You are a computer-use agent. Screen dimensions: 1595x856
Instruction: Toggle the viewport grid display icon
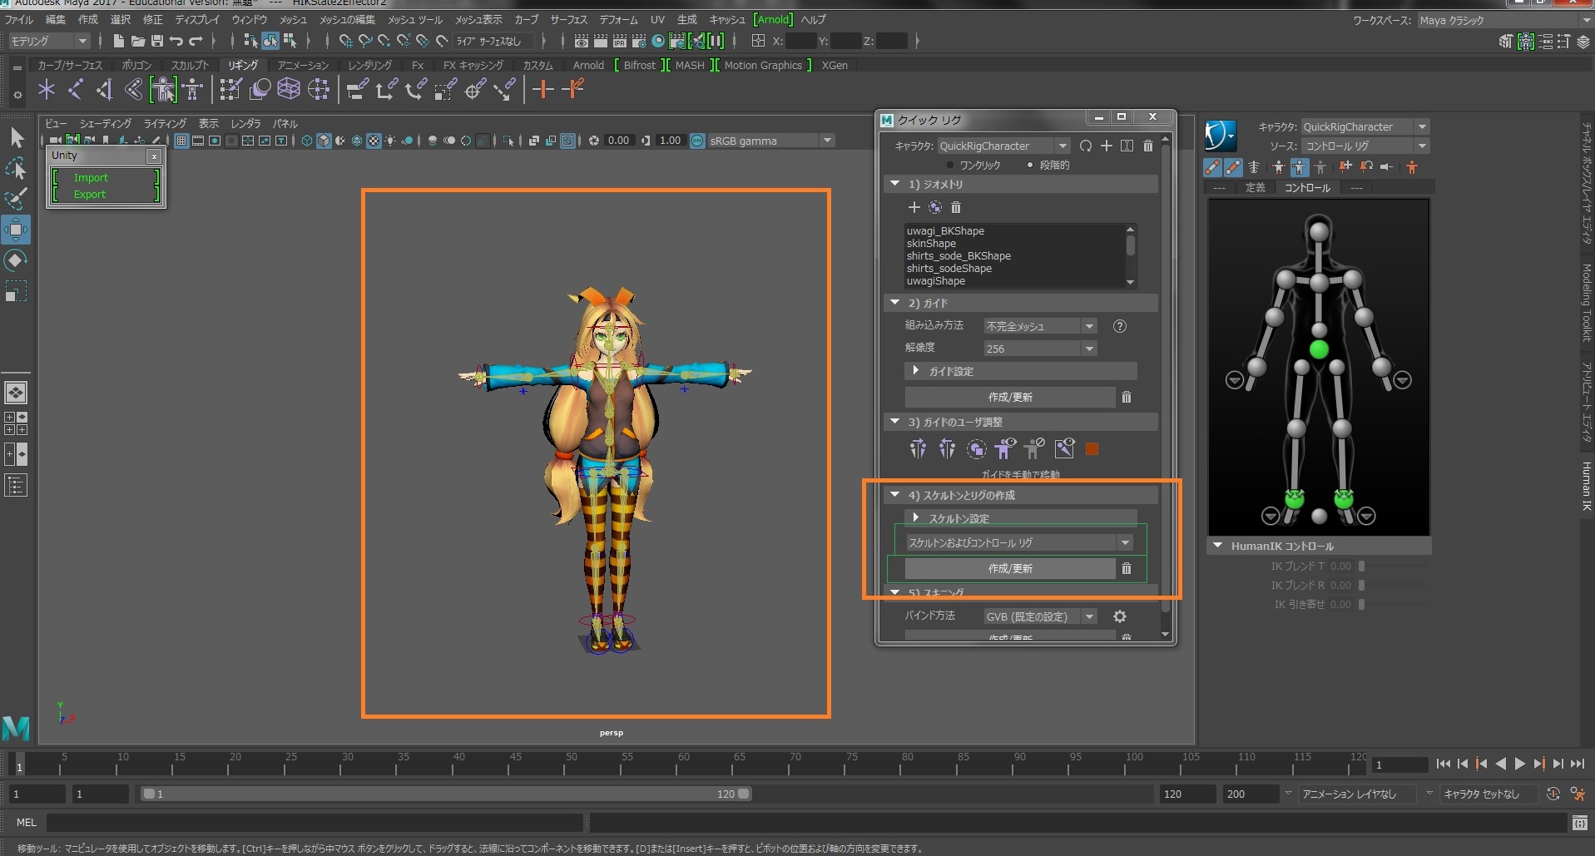click(x=181, y=141)
